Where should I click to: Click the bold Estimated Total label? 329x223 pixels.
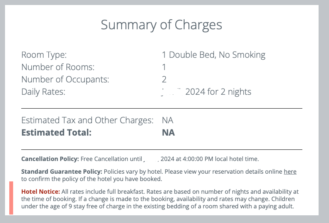[x=56, y=132]
